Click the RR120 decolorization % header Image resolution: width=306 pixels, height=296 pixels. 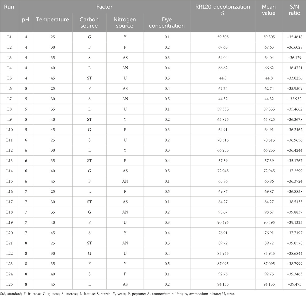[222, 10]
